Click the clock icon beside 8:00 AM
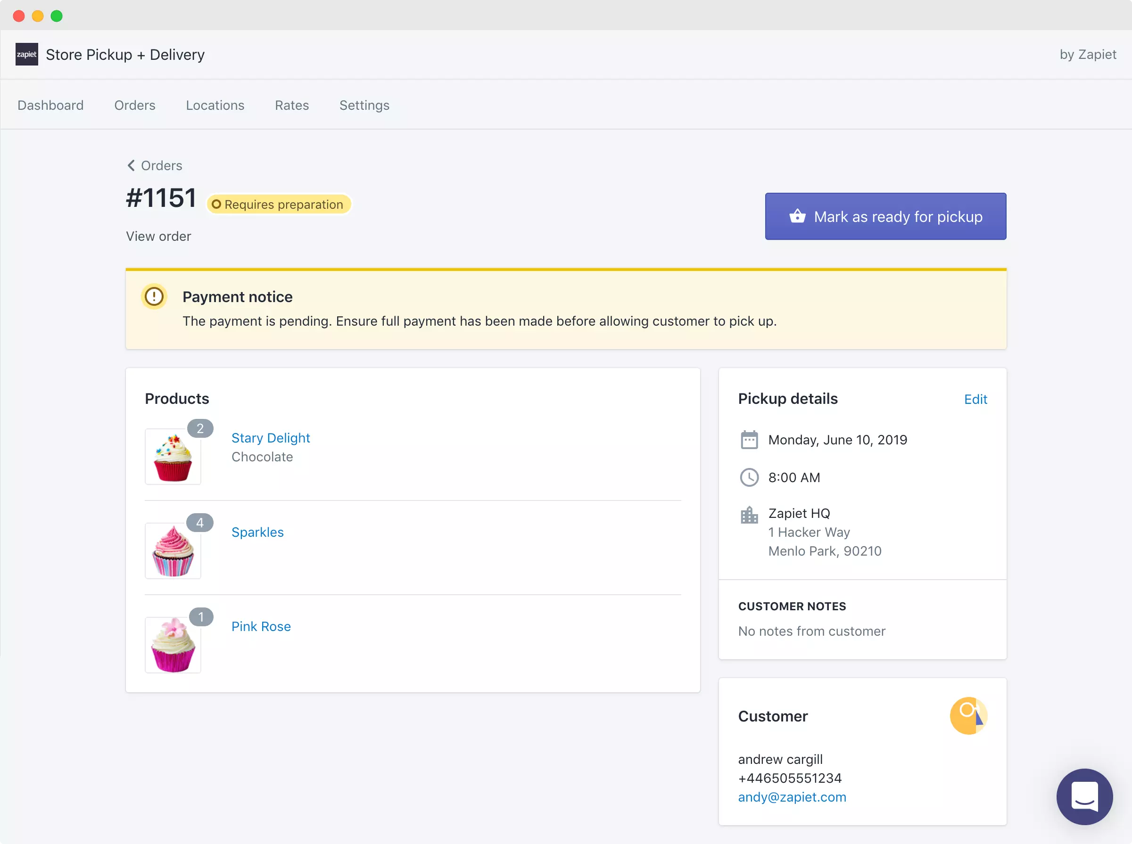Image resolution: width=1132 pixels, height=844 pixels. (x=749, y=477)
